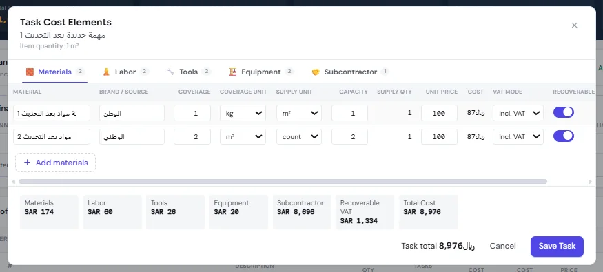
Task: Click the UNIT PRICE column header
Action: pyautogui.click(x=442, y=92)
